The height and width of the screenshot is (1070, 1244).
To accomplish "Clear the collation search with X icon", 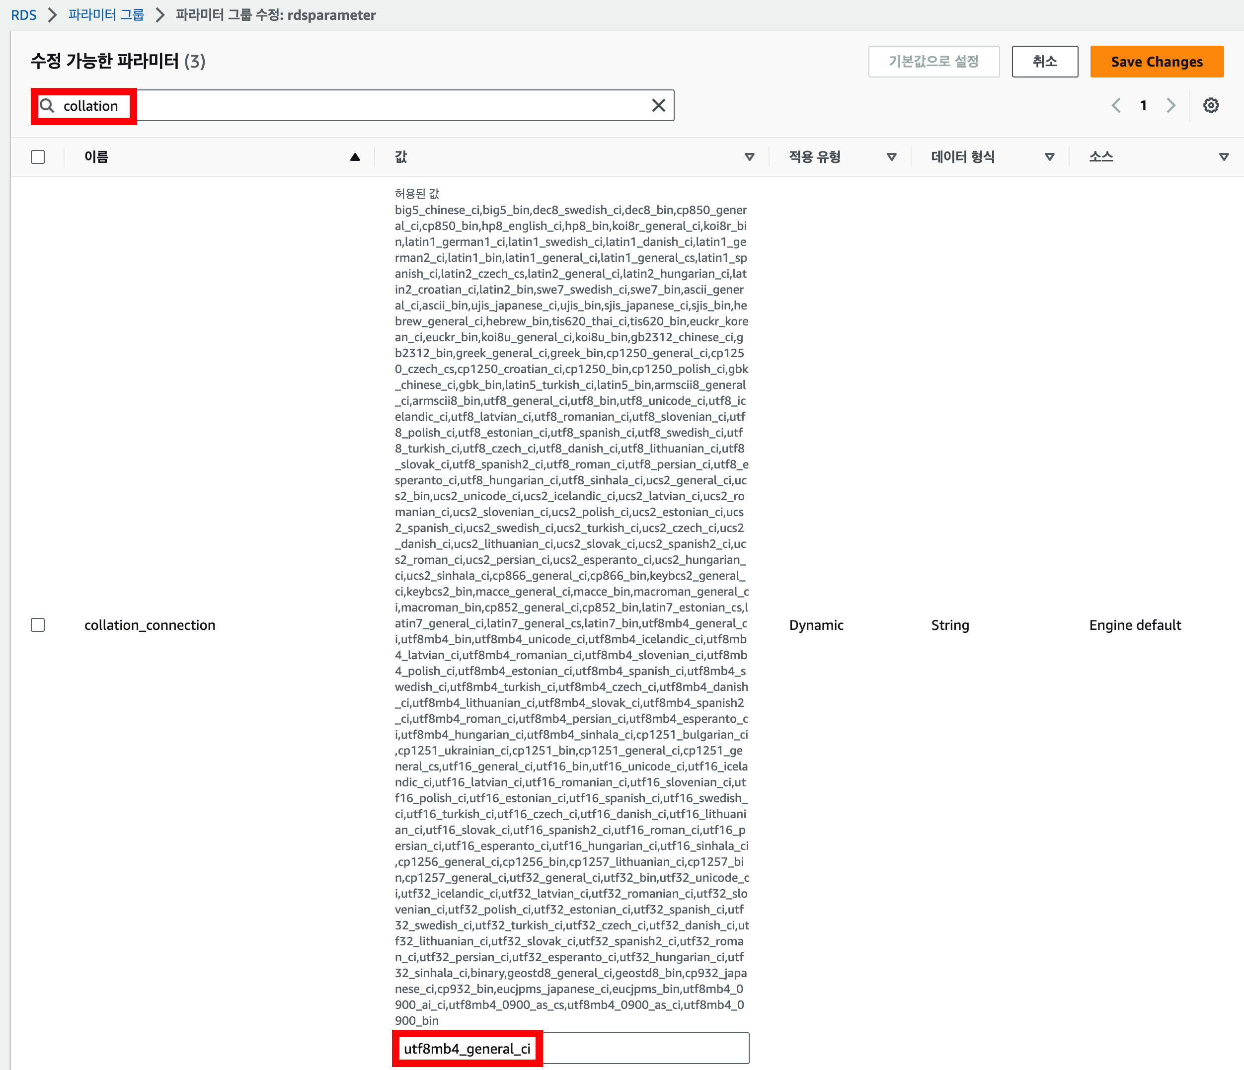I will point(658,106).
